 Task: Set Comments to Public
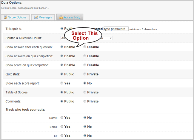(x=62, y=101)
